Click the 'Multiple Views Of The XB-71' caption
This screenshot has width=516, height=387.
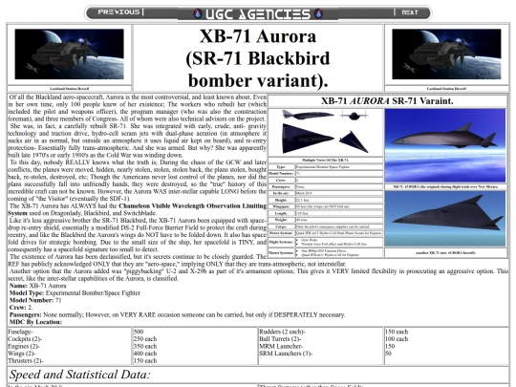tap(326, 160)
